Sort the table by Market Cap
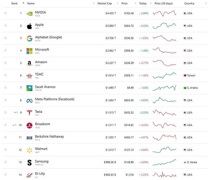 104,3
